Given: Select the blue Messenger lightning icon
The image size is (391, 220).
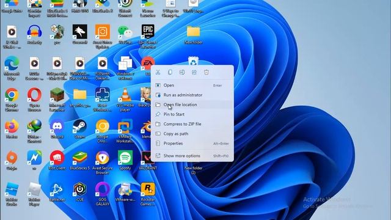Looking at the screenshot, I should click(34, 158).
